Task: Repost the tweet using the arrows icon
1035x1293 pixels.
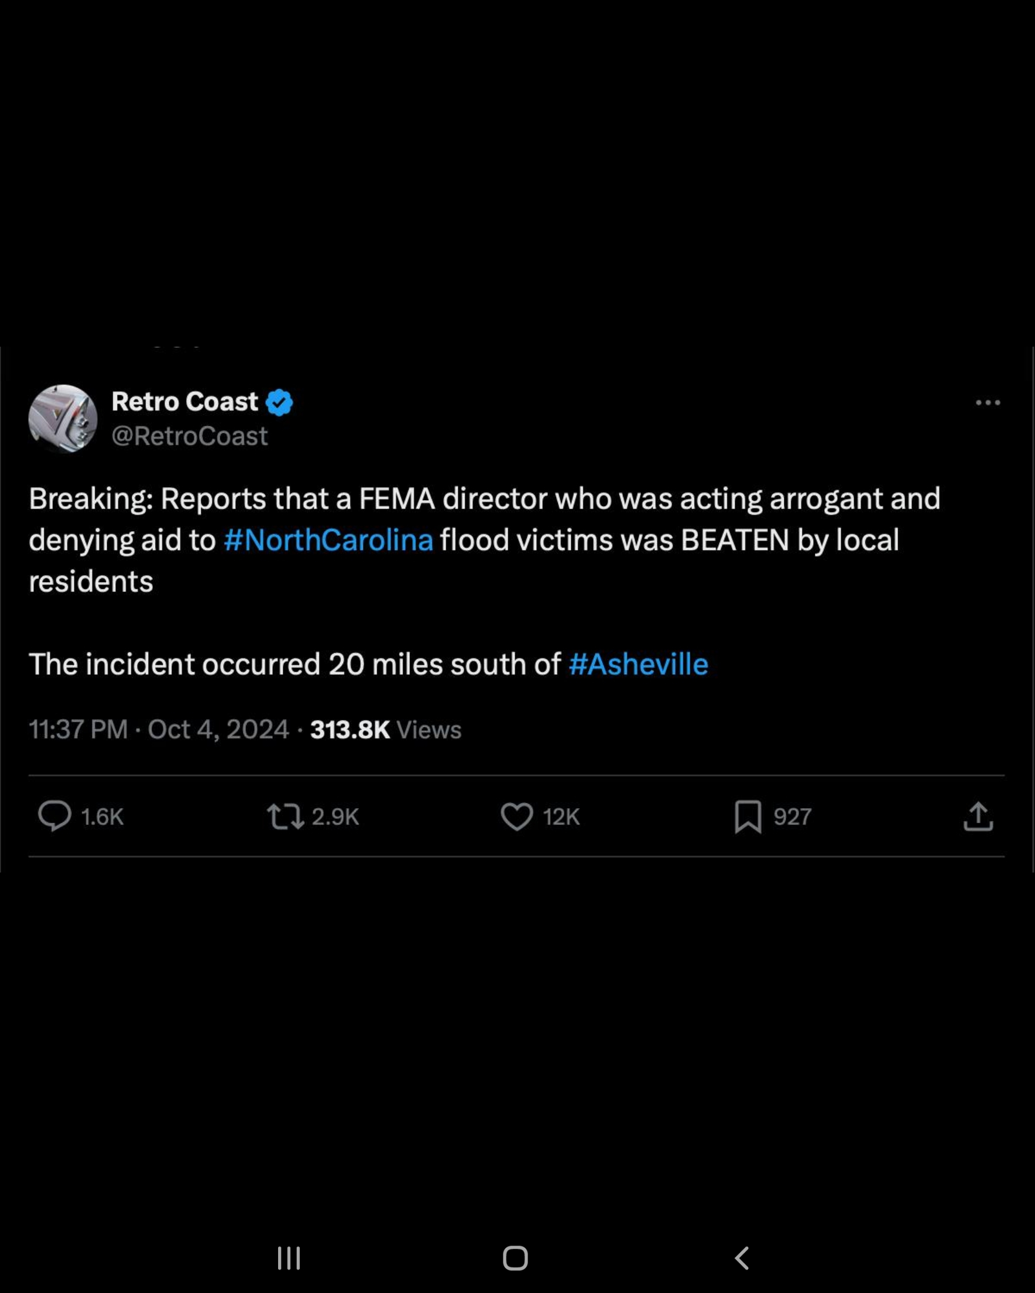Action: tap(286, 816)
